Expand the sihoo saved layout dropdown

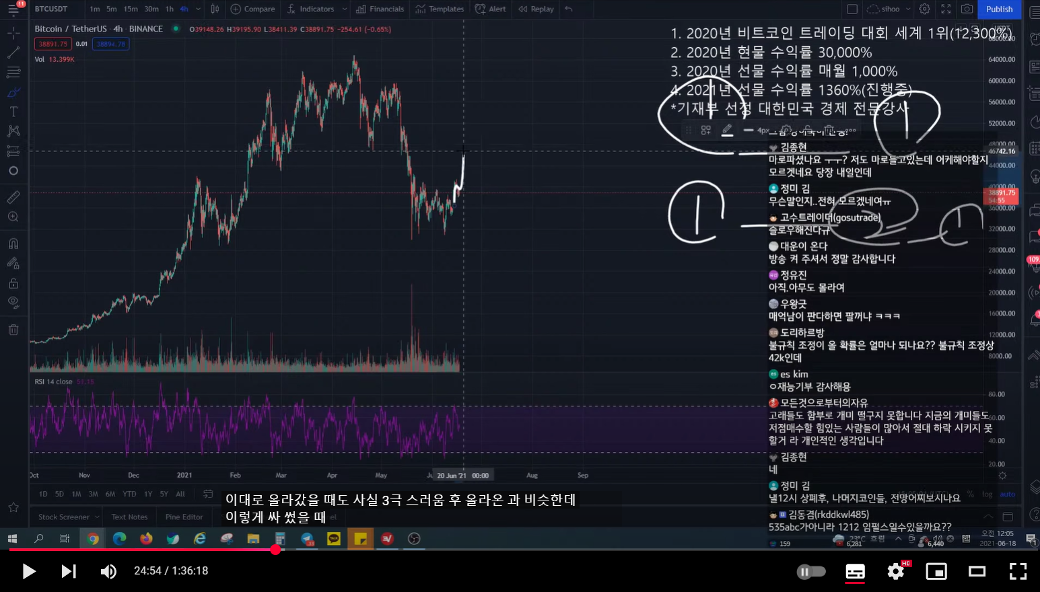point(908,9)
